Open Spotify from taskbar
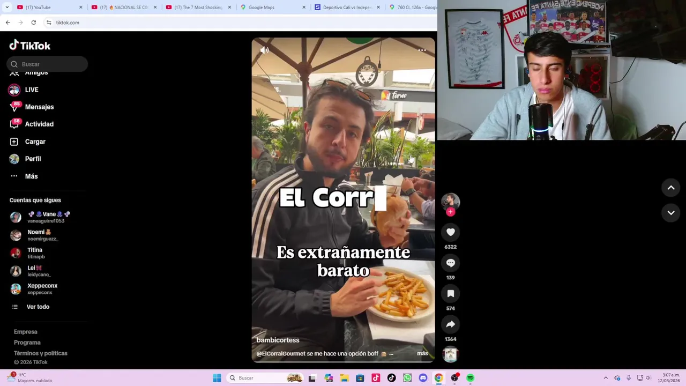Viewport: 686px width, 386px height. pos(470,378)
